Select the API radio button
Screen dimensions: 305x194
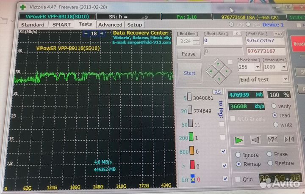point(231,25)
